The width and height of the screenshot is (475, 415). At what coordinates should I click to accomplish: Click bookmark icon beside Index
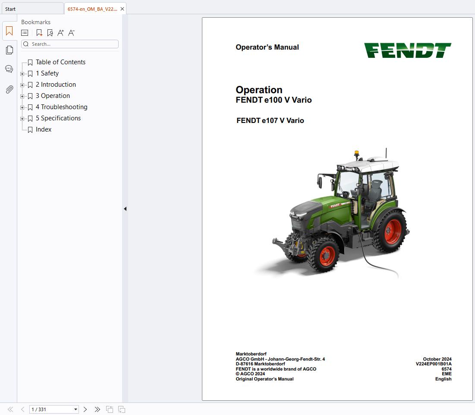[x=30, y=130]
